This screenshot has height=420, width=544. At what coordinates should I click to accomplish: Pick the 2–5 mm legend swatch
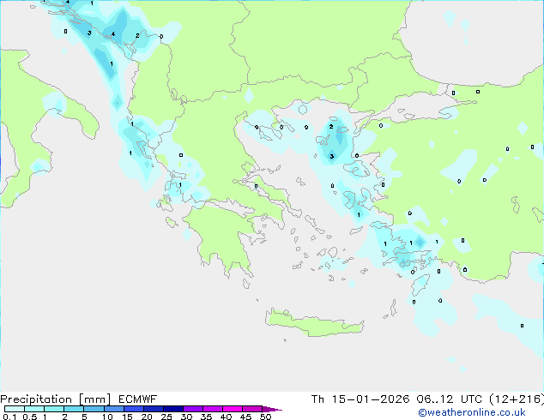[74, 409]
